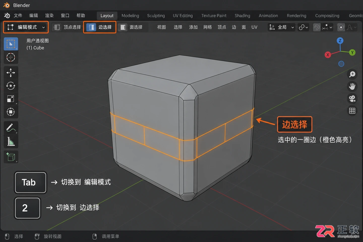Open the 渲染 menu
This screenshot has height=242, width=363.
pos(49,16)
